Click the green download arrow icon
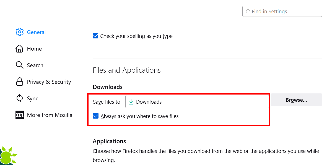This screenshot has height=165, width=332. tap(131, 102)
